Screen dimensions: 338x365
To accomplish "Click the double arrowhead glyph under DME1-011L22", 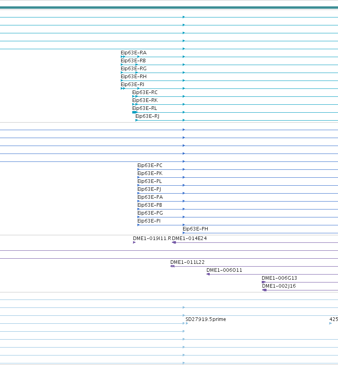I will click(x=172, y=266).
